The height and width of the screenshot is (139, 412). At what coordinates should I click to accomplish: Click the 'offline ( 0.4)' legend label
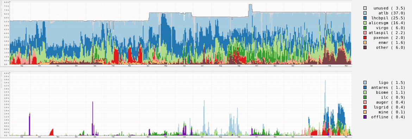pos(388,117)
